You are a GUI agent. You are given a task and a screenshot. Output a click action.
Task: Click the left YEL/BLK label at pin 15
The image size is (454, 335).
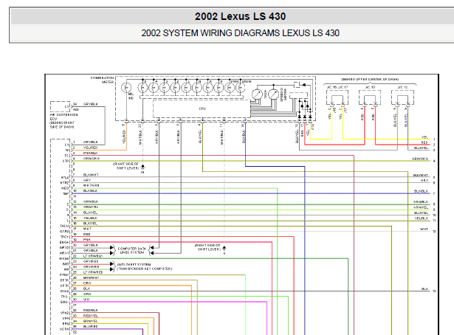tap(90, 218)
